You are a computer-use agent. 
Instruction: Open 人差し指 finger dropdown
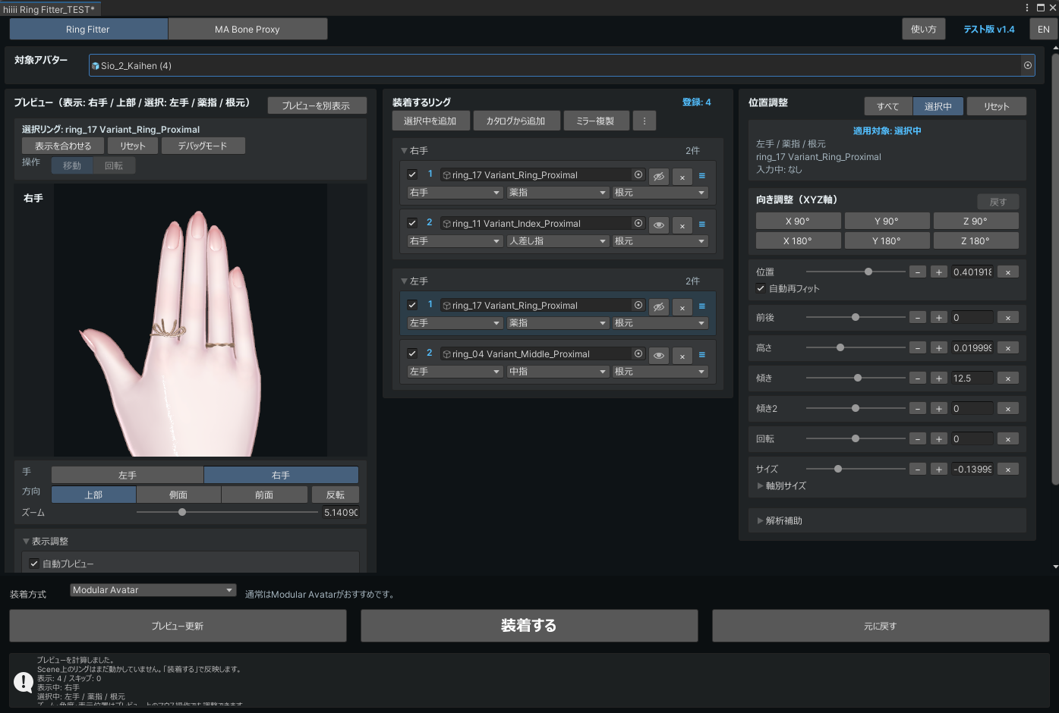pyautogui.click(x=559, y=241)
